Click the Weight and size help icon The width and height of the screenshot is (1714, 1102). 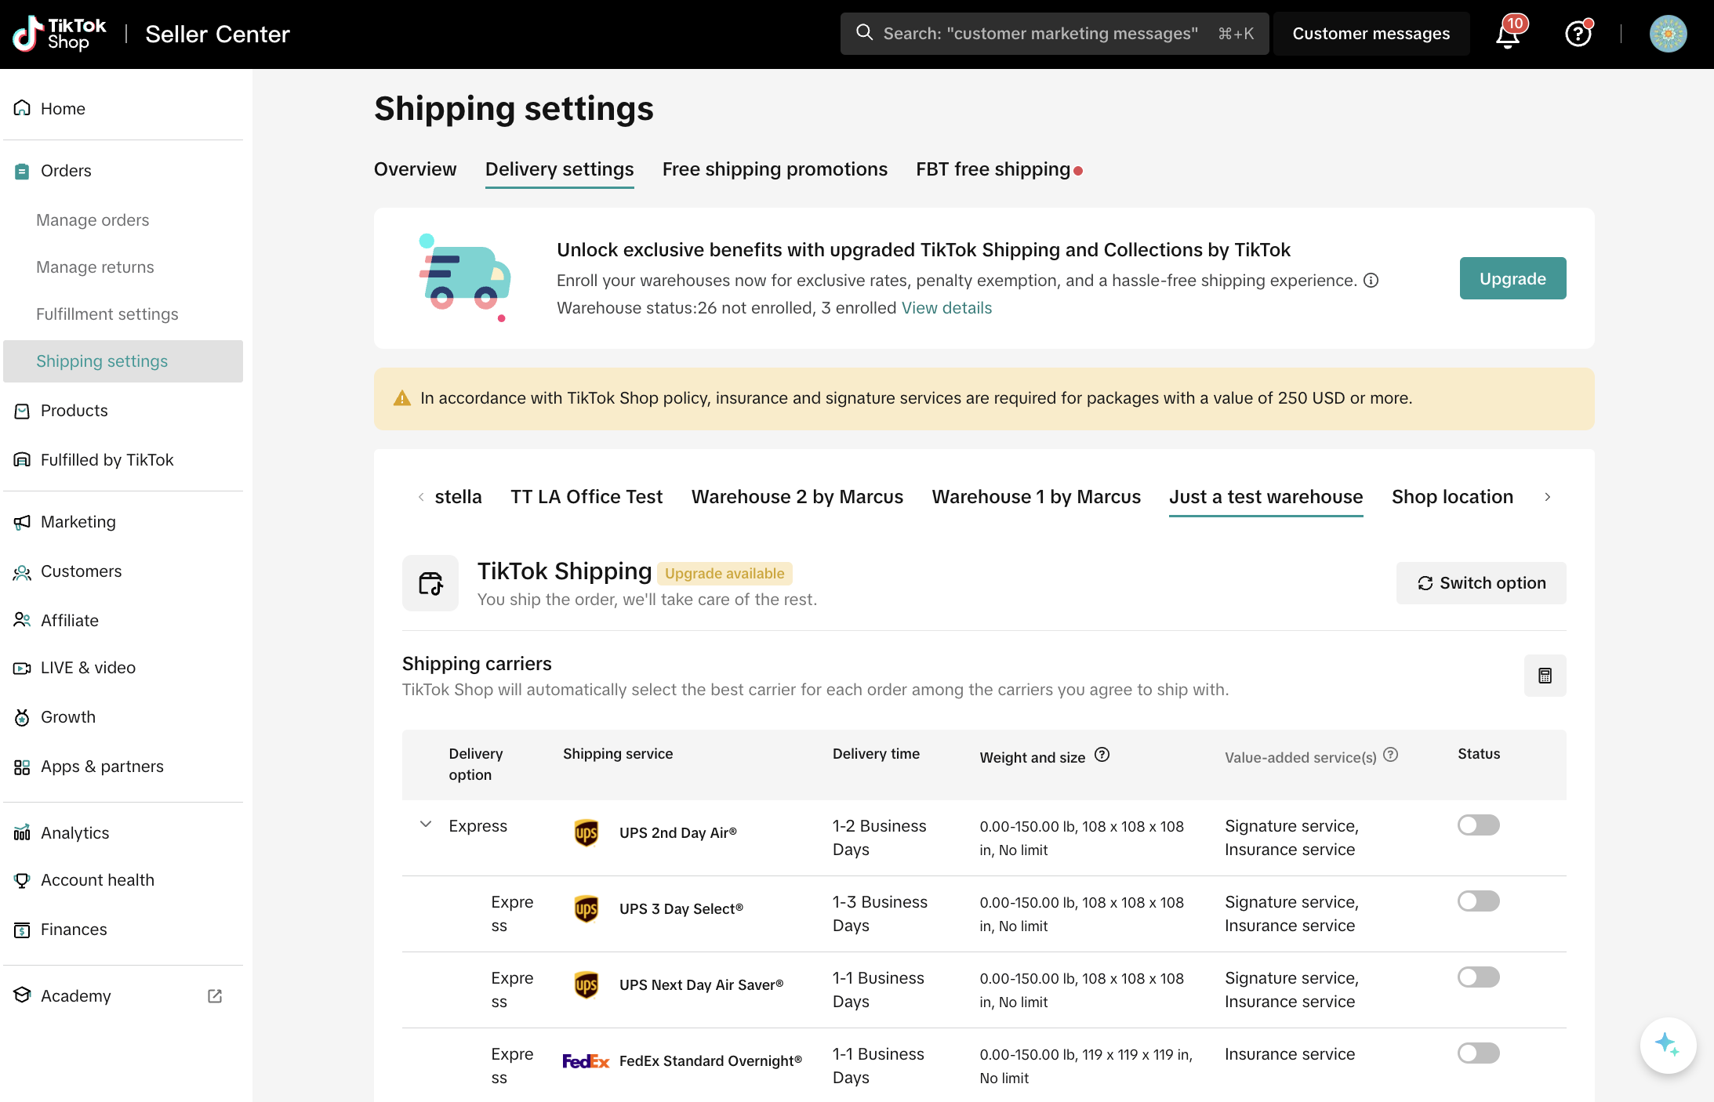1102,755
